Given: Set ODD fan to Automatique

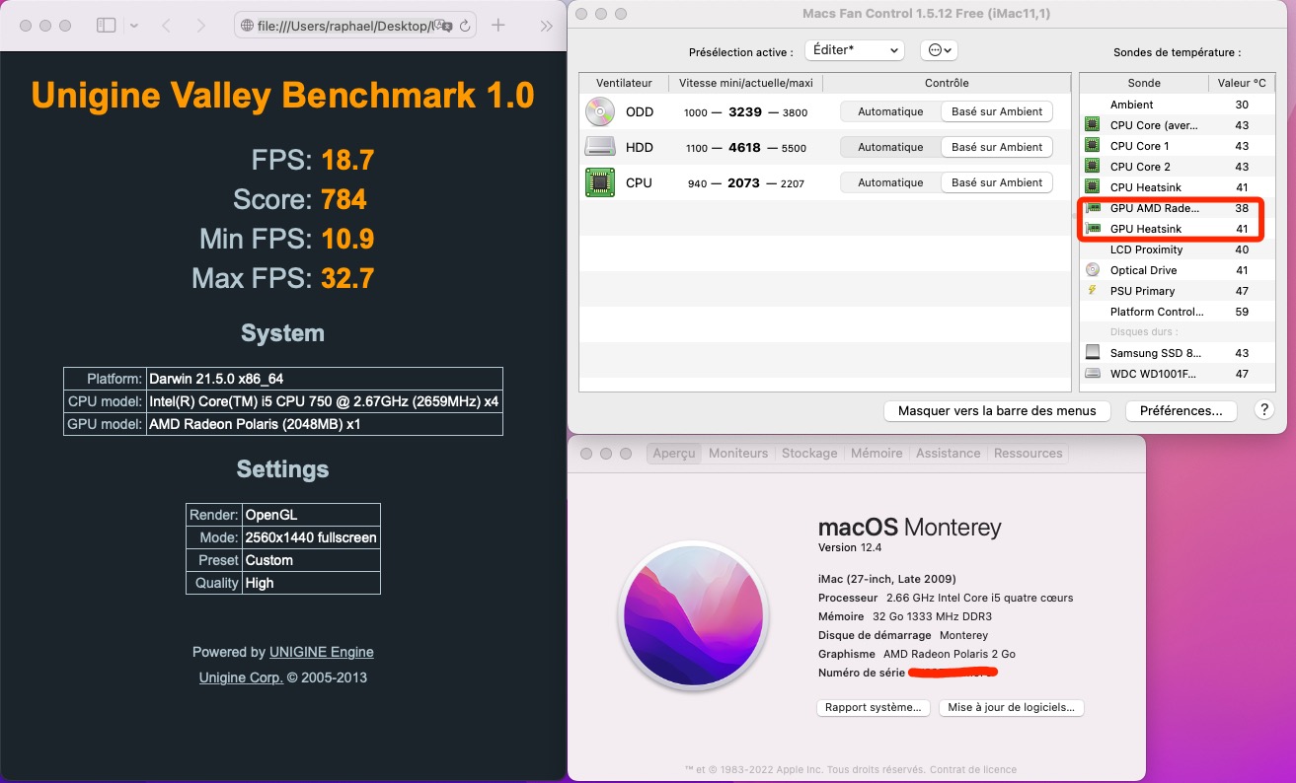Looking at the screenshot, I should (x=890, y=111).
